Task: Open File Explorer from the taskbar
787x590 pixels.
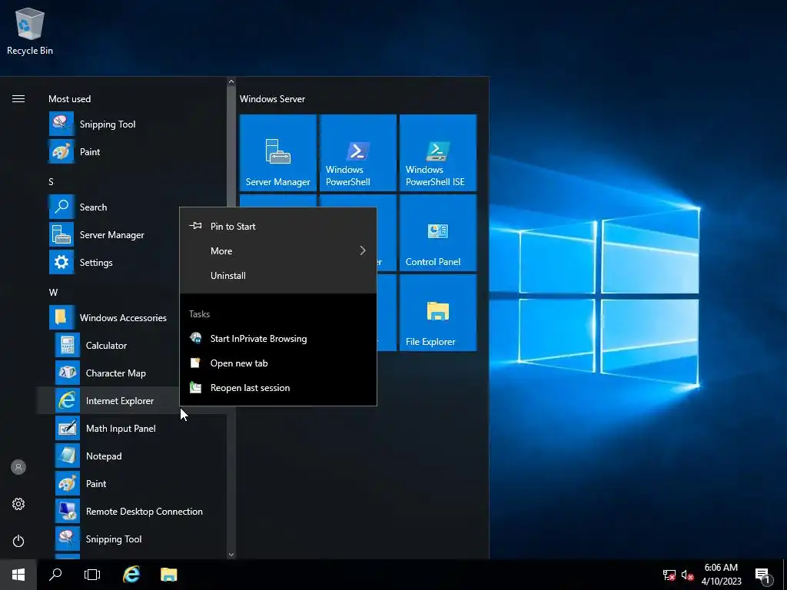Action: coord(168,575)
